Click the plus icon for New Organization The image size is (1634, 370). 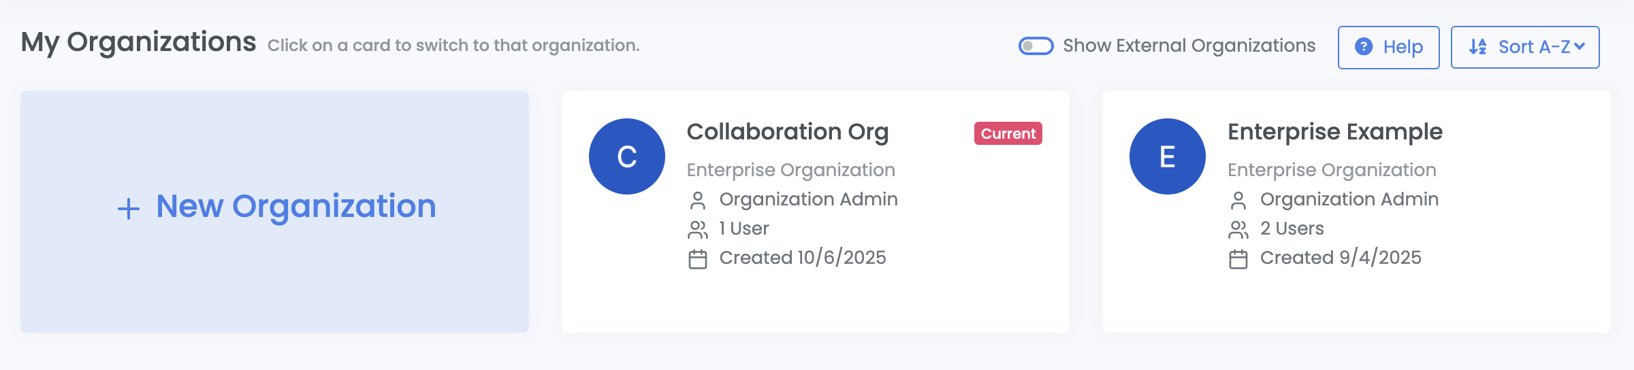click(129, 208)
